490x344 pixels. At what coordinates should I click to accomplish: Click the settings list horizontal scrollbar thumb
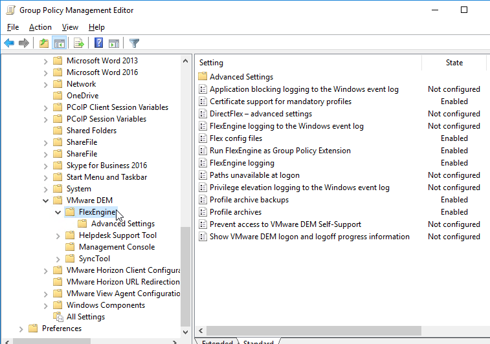pyautogui.click(x=314, y=330)
